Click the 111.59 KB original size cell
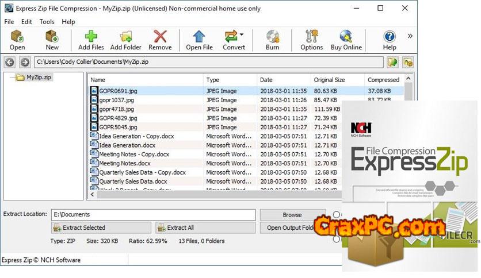Screen dimensions: 481x278 pos(327,109)
